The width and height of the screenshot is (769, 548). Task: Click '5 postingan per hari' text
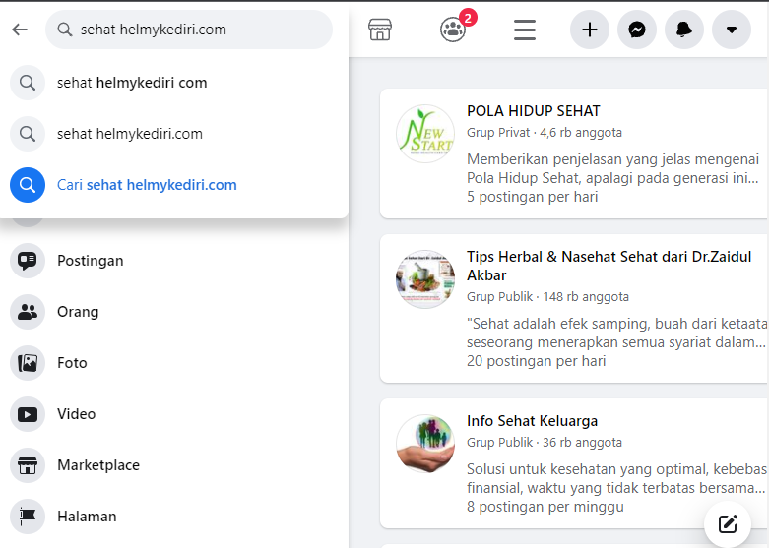532,197
